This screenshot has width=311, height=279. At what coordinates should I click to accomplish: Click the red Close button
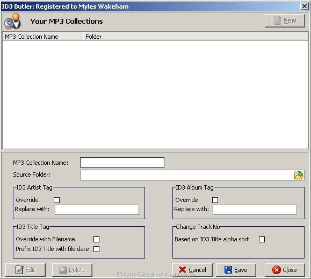point(285,270)
